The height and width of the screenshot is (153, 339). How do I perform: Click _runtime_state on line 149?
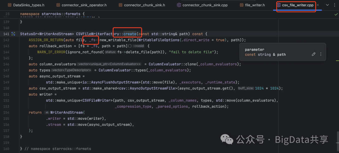click(220, 82)
